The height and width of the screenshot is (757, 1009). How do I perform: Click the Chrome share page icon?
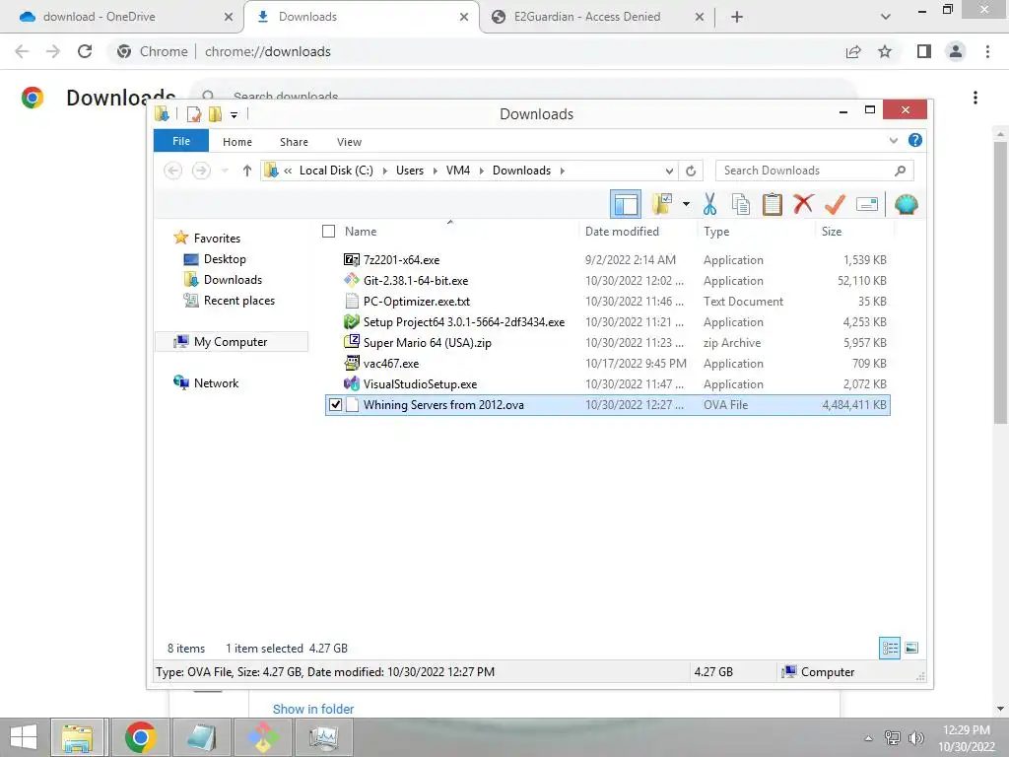[853, 51]
